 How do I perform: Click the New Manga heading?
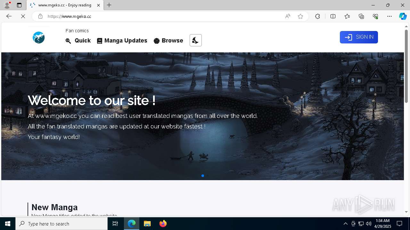click(54, 207)
